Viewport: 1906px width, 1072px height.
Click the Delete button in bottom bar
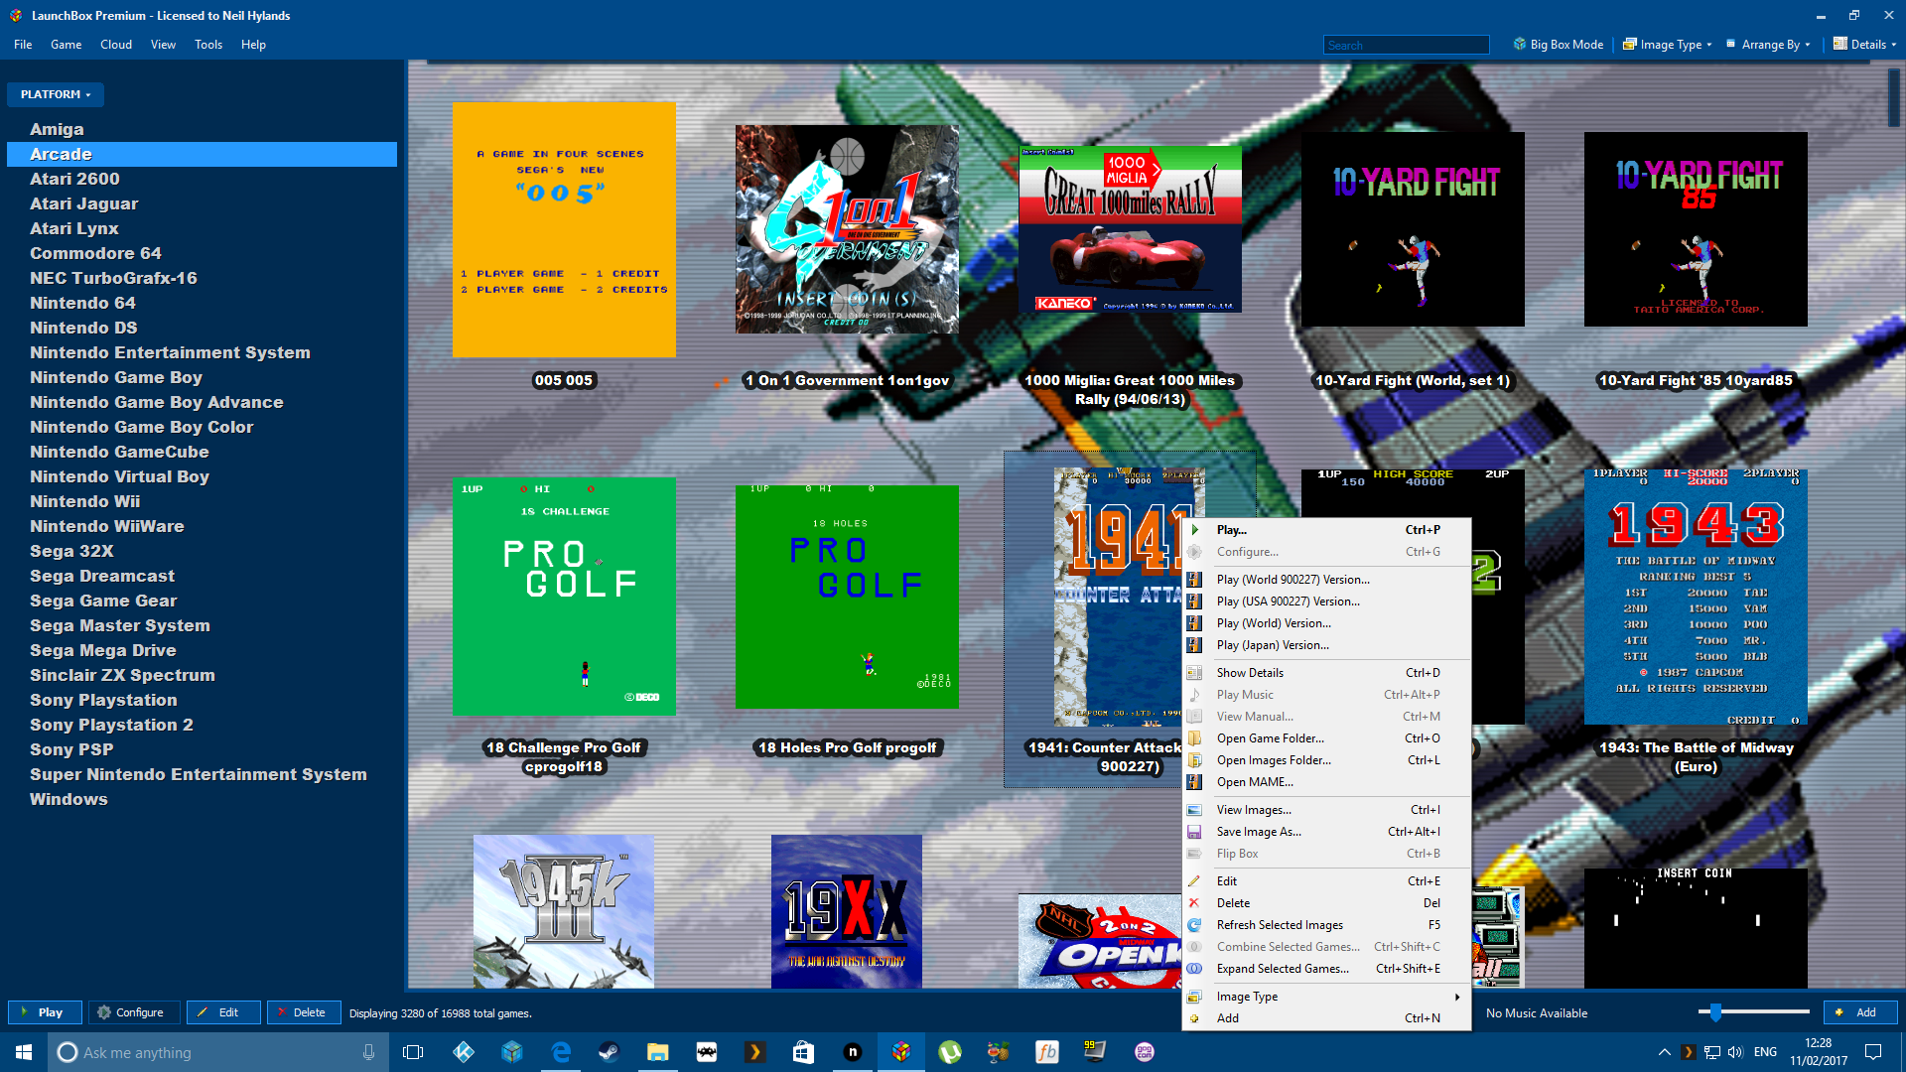pos(304,1012)
